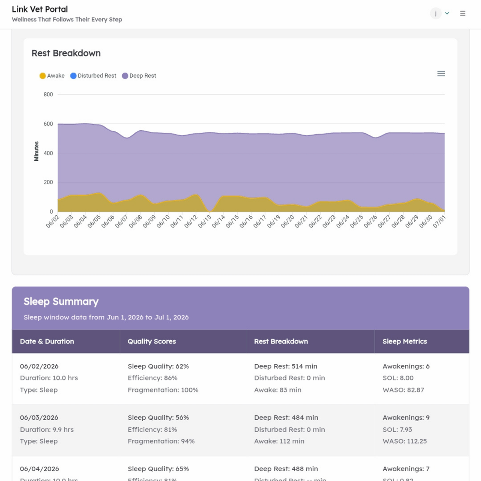
Task: Toggle the Disturbed Rest legend item
Action: [x=93, y=76]
